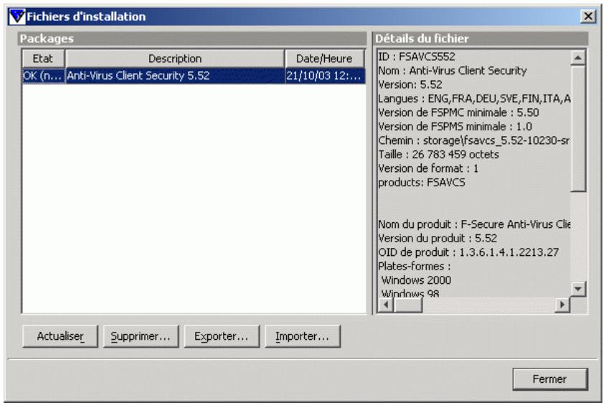This screenshot has height=405, width=606.
Task: Click the F-Secure icon in title bar
Action: pos(16,16)
